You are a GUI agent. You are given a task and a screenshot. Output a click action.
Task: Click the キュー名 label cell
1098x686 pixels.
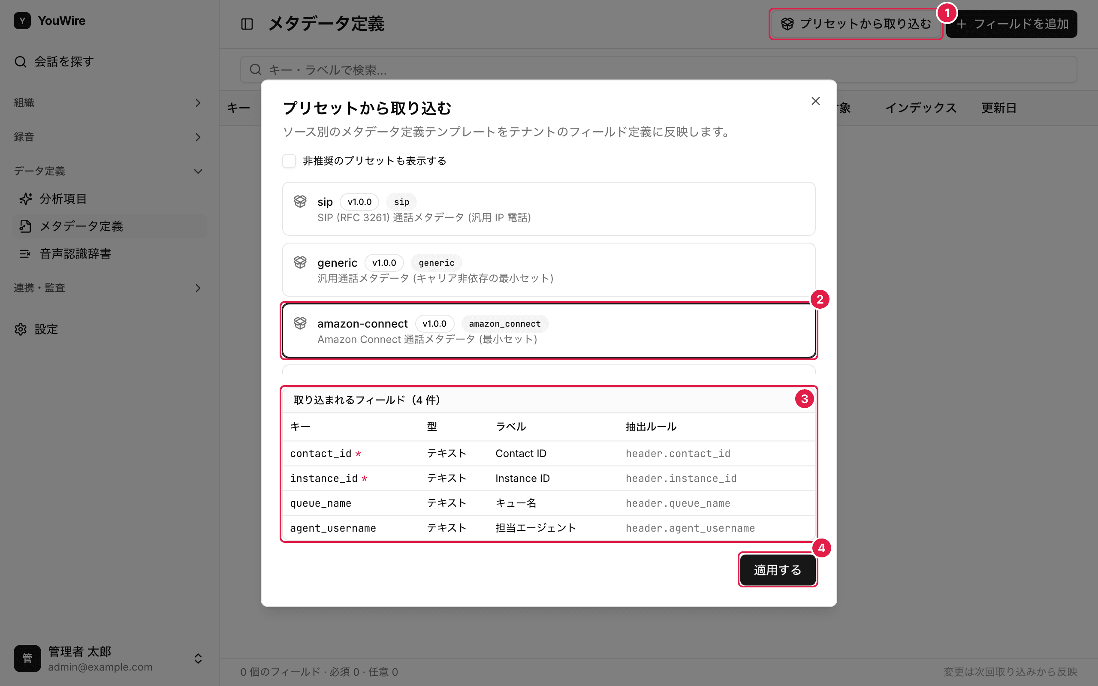[516, 503]
